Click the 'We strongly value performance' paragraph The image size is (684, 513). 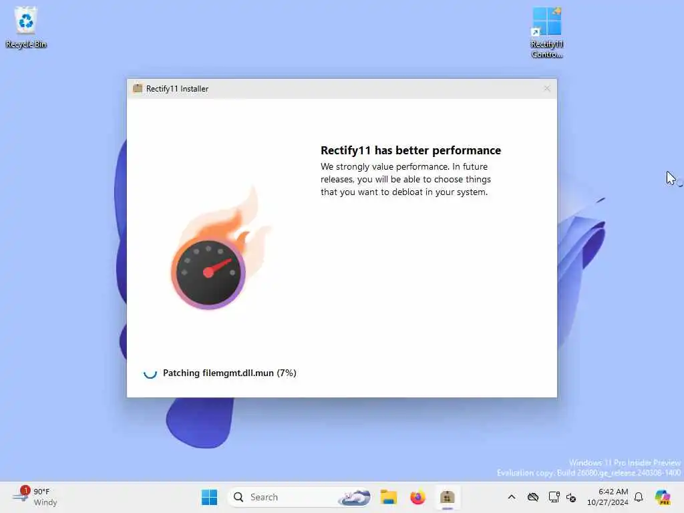(405, 179)
